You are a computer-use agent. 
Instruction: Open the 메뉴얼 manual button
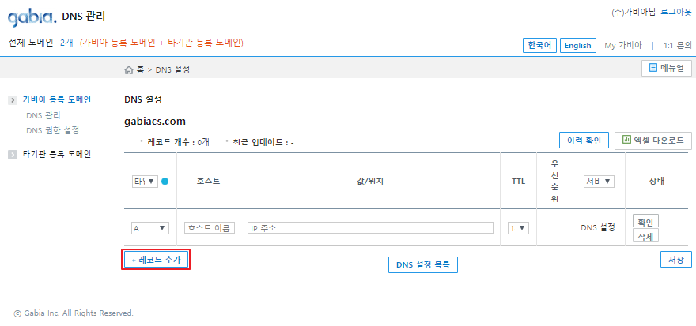point(667,69)
